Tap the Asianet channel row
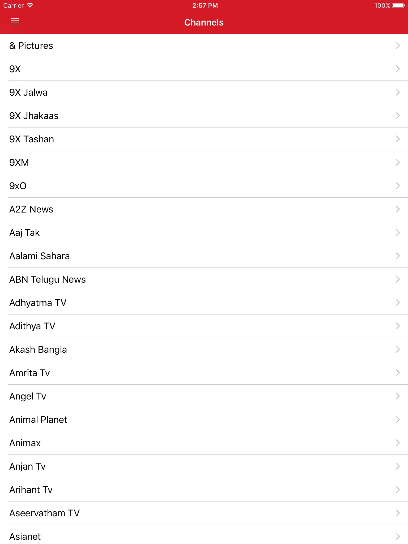The image size is (408, 544). [25, 536]
